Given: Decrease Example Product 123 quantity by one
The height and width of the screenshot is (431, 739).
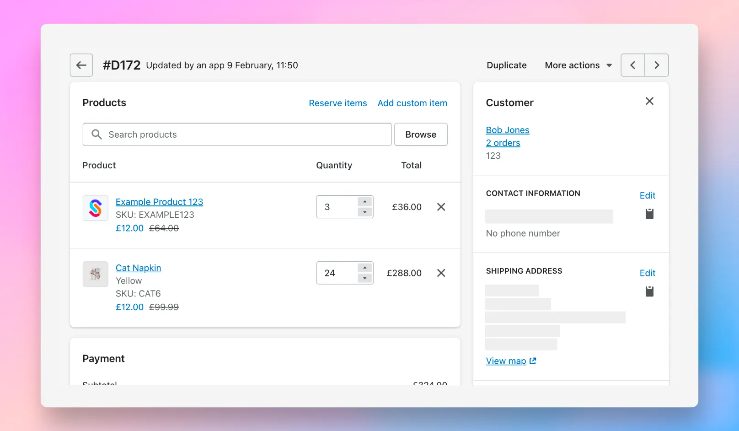Looking at the screenshot, I should pos(364,212).
